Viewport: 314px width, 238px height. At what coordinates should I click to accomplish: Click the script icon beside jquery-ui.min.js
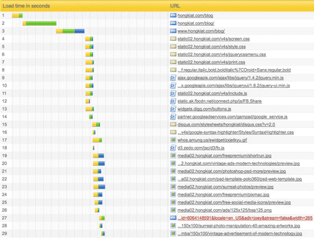point(173,85)
